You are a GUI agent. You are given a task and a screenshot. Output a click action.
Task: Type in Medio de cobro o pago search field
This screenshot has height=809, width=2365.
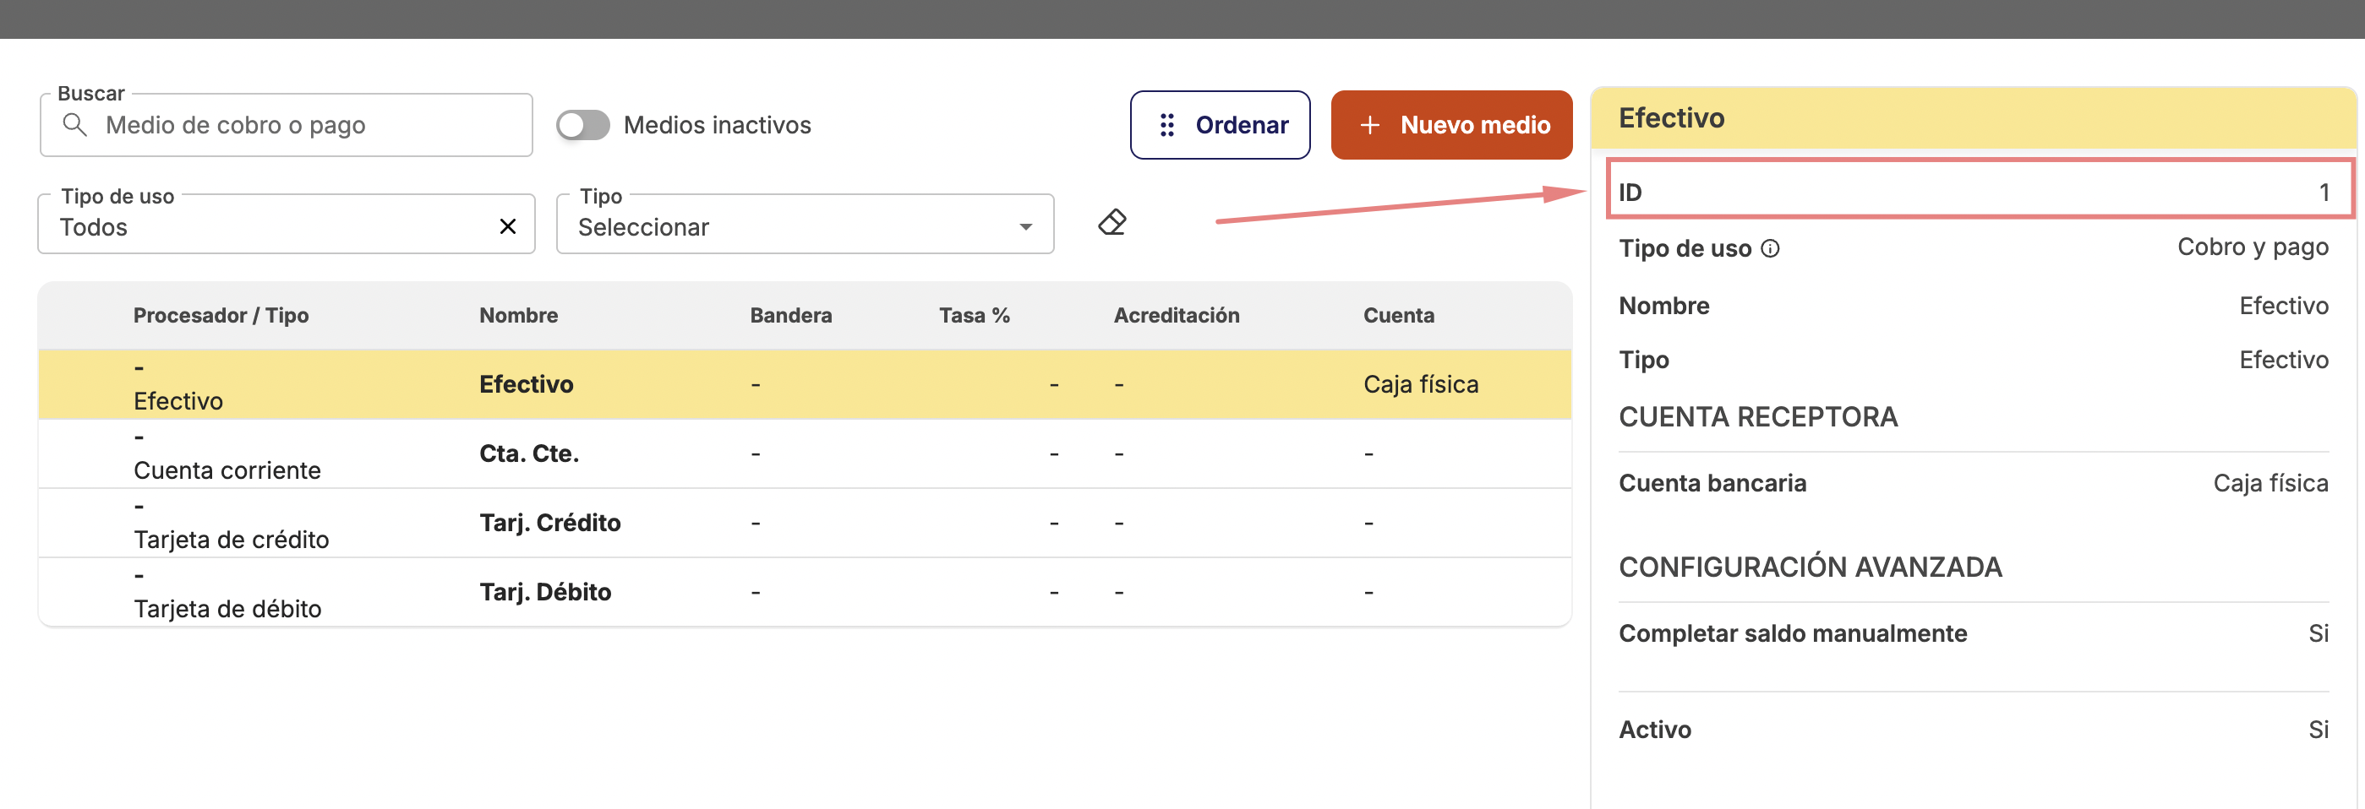pyautogui.click(x=303, y=125)
